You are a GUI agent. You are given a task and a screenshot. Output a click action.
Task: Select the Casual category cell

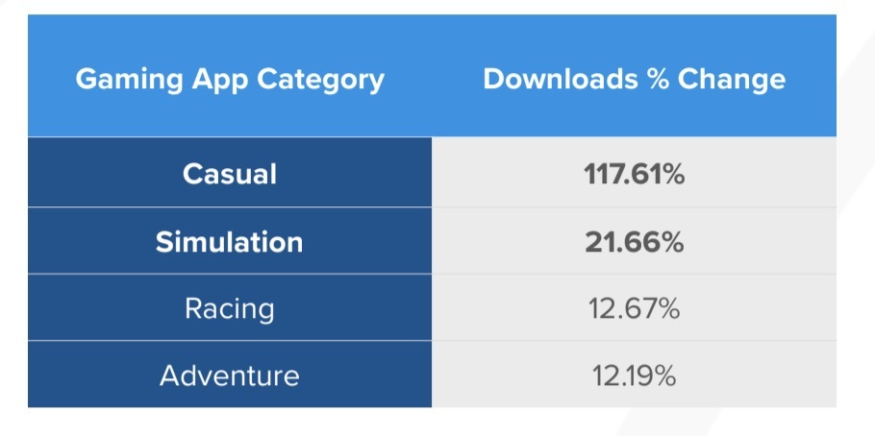[230, 172]
